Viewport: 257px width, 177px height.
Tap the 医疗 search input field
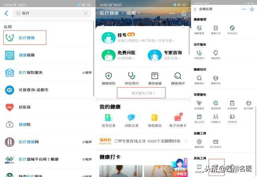tap(52, 13)
